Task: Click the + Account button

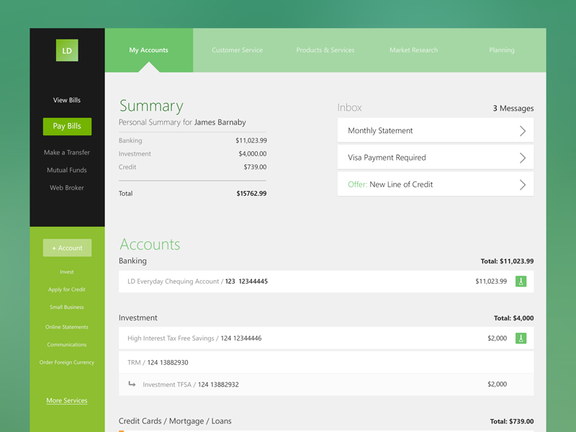Action: click(67, 248)
